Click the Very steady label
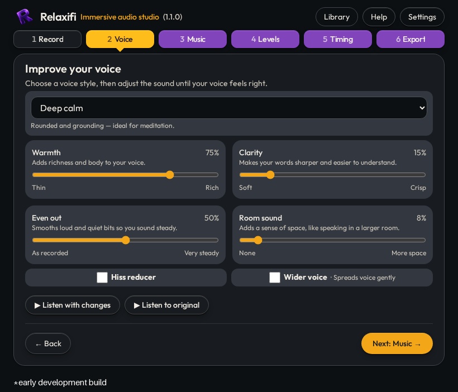Image resolution: width=458 pixels, height=392 pixels. [202, 253]
